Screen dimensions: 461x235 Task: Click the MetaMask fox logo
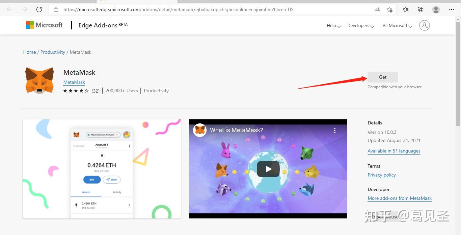(39, 80)
